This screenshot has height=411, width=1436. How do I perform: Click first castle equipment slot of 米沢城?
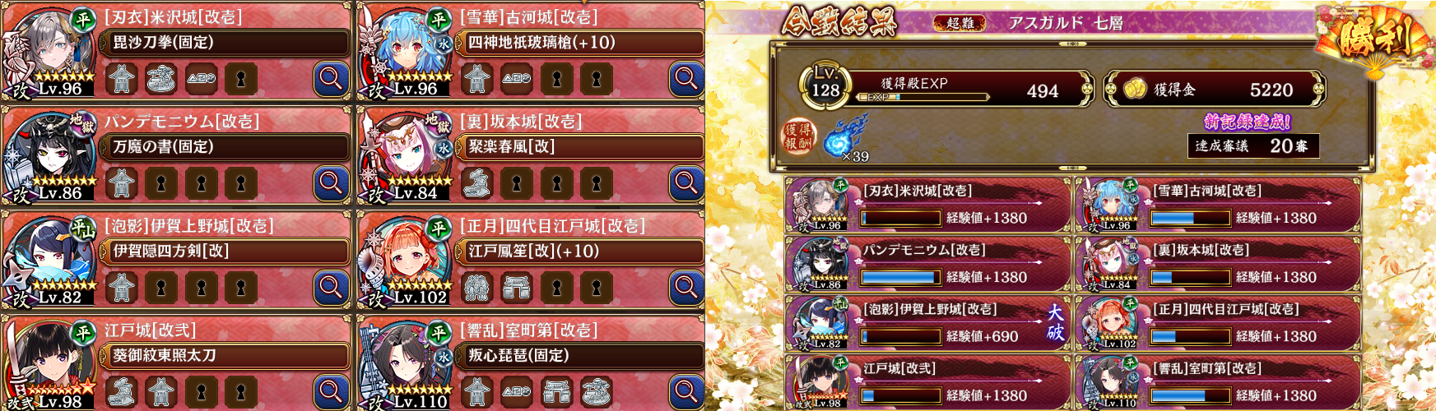121,79
